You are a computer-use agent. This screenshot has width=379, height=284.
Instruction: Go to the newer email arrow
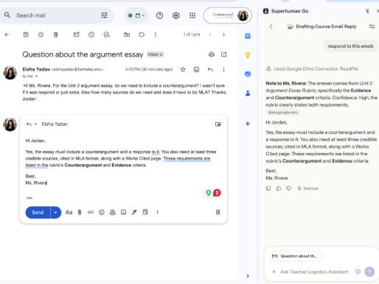(x=210, y=35)
